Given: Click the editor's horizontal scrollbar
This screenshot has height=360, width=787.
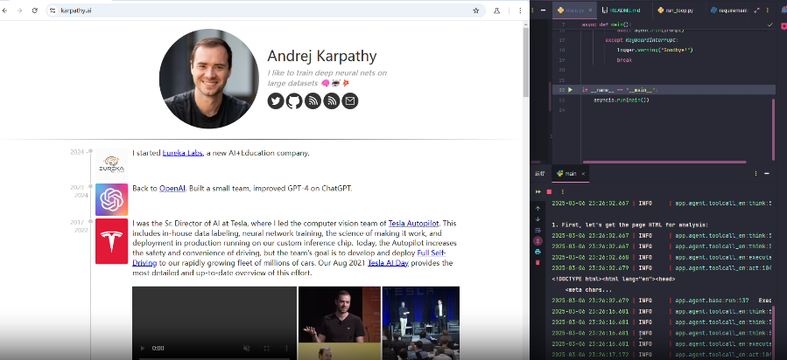Looking at the screenshot, I should tap(664, 162).
